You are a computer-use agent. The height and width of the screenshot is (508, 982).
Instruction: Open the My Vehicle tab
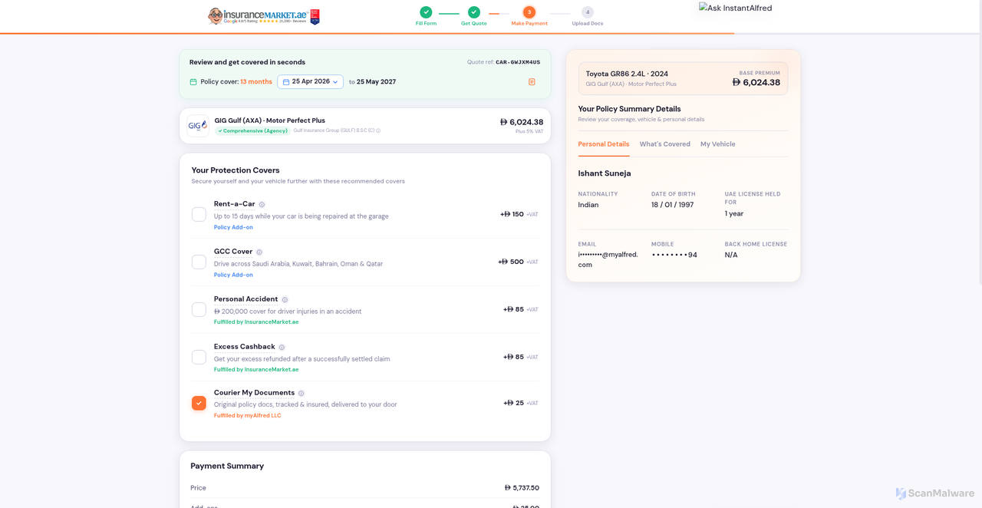717,143
